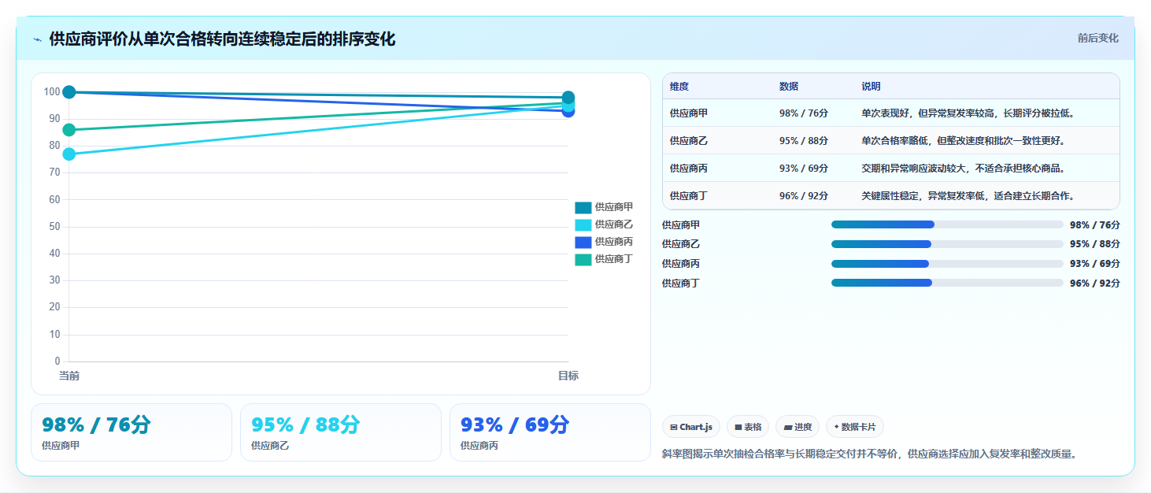
Task: Click the lightning icon beside the title
Action: [x=37, y=39]
